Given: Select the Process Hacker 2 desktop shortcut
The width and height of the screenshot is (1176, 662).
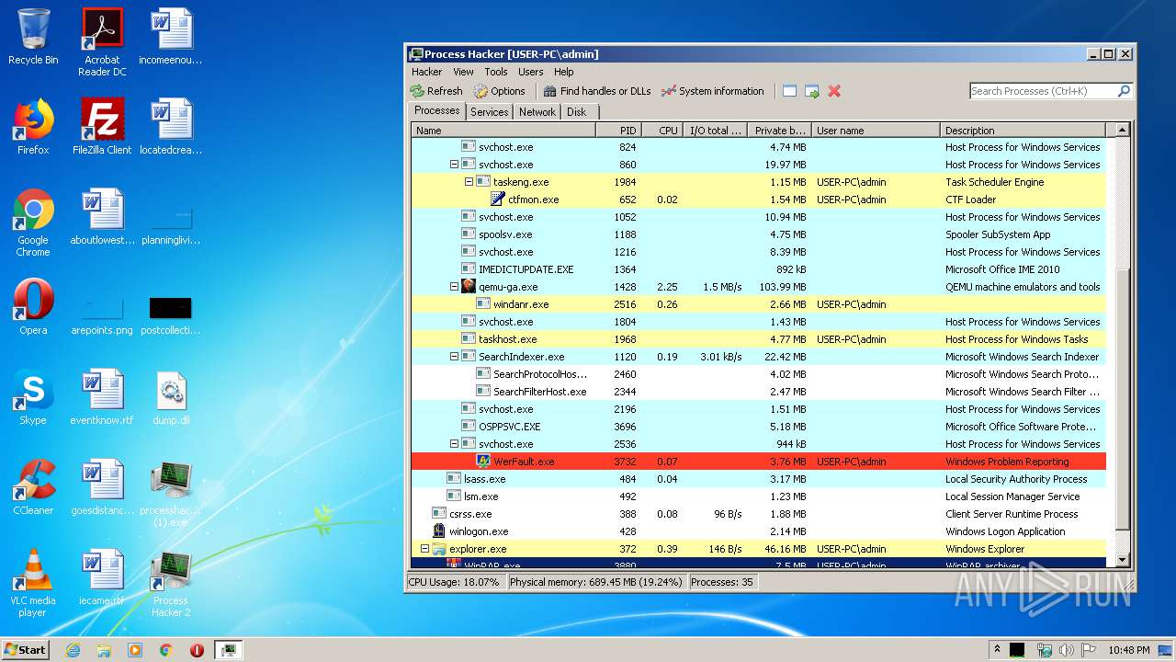Looking at the screenshot, I should 171,584.
